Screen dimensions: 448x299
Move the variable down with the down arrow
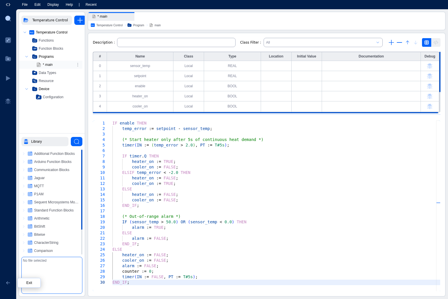[416, 42]
